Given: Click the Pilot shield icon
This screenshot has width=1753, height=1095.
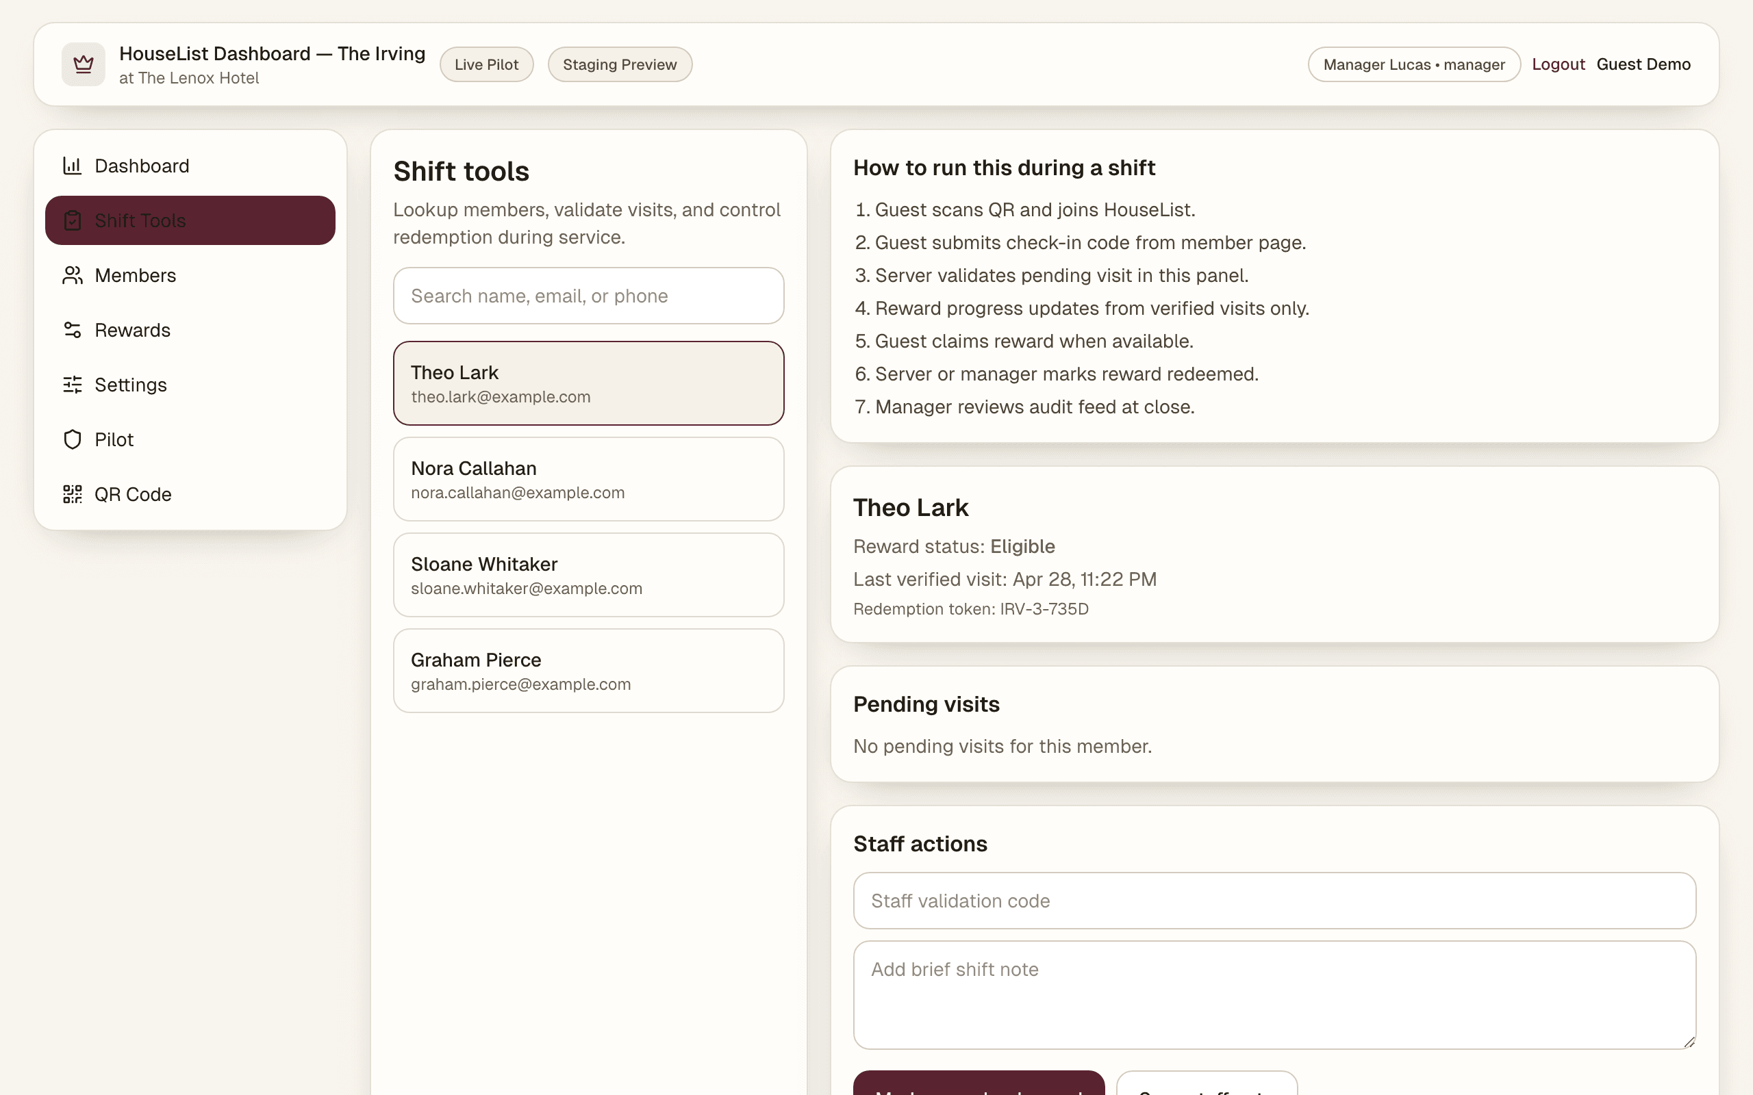Looking at the screenshot, I should [72, 439].
